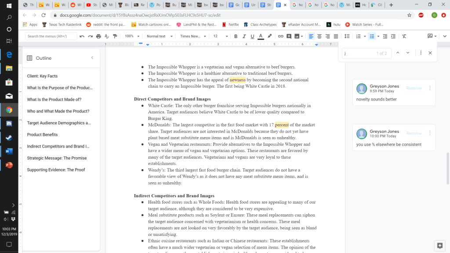Screen dimensions: 450x253
Task: Click the print icon in toolbar
Action: pos(98,36)
